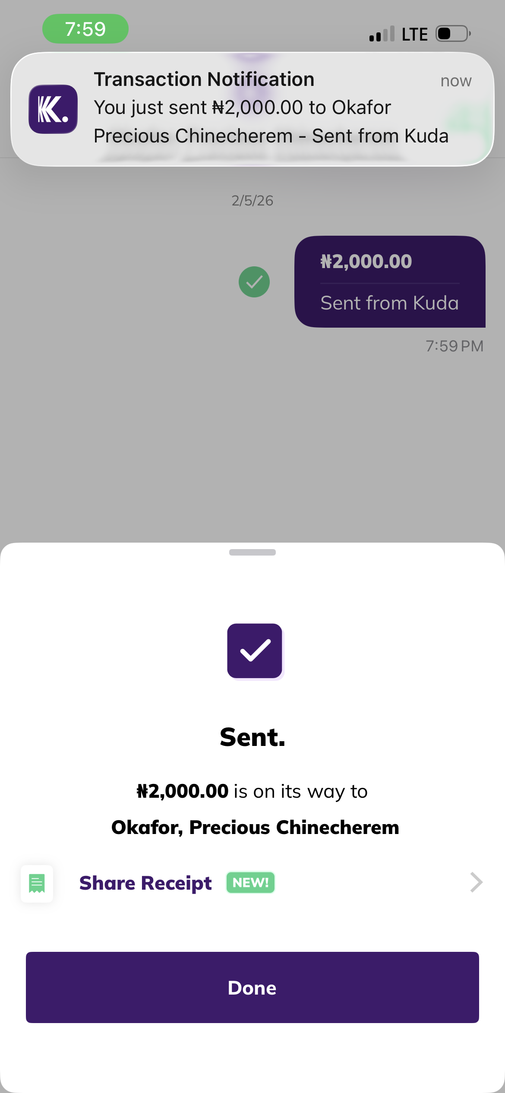The height and width of the screenshot is (1093, 505).
Task: Tap the Kuda app icon in notification
Action: pos(53,109)
